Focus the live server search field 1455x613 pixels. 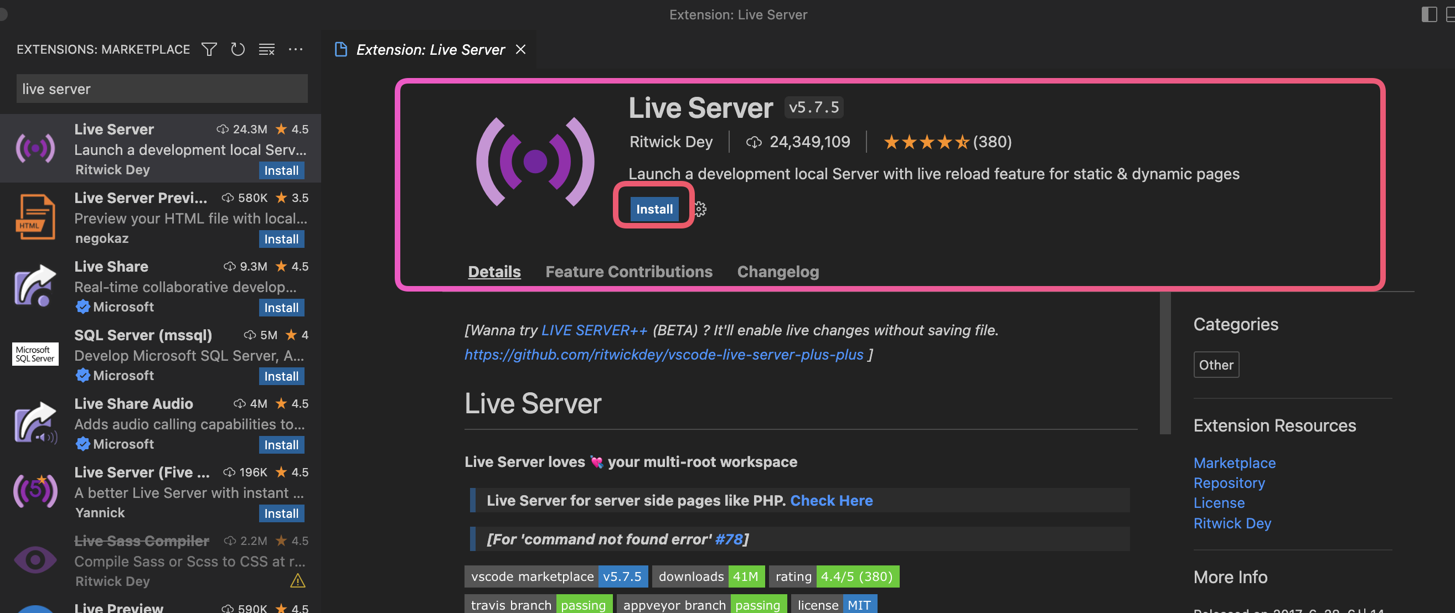click(162, 89)
